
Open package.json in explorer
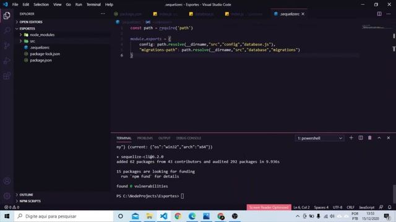point(41,60)
